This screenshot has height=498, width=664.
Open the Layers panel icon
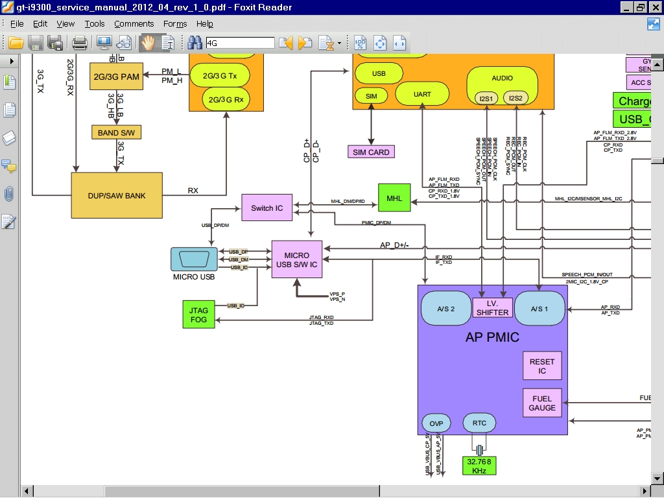tap(9, 138)
